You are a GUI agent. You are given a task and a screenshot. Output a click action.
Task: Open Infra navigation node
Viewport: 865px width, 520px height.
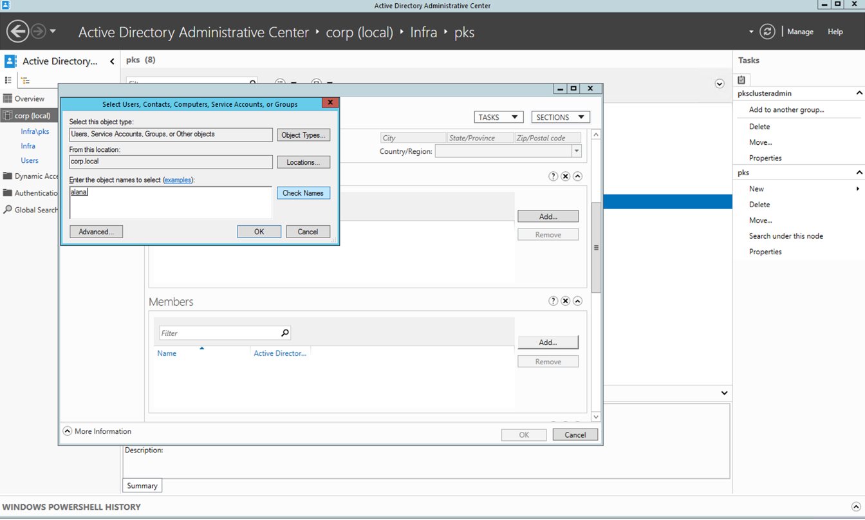pos(28,146)
